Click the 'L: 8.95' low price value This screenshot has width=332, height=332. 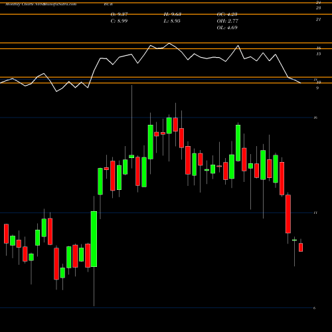172,21
